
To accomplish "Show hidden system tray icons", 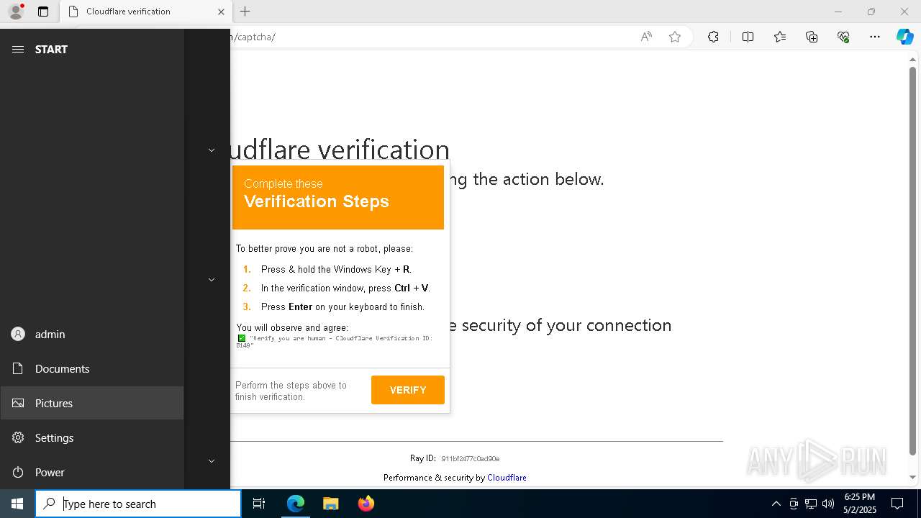I will click(776, 504).
